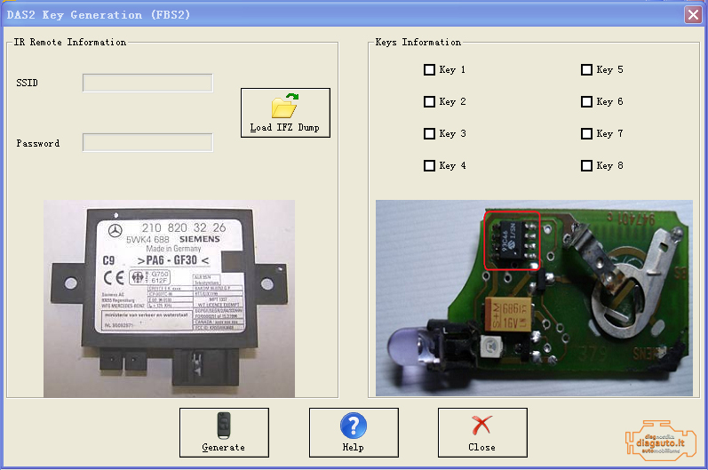
Task: Click into the SSID field
Action: pyautogui.click(x=147, y=84)
